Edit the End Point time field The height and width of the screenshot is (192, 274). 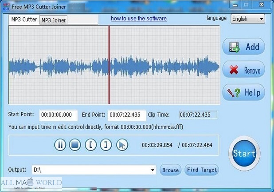[127, 115]
